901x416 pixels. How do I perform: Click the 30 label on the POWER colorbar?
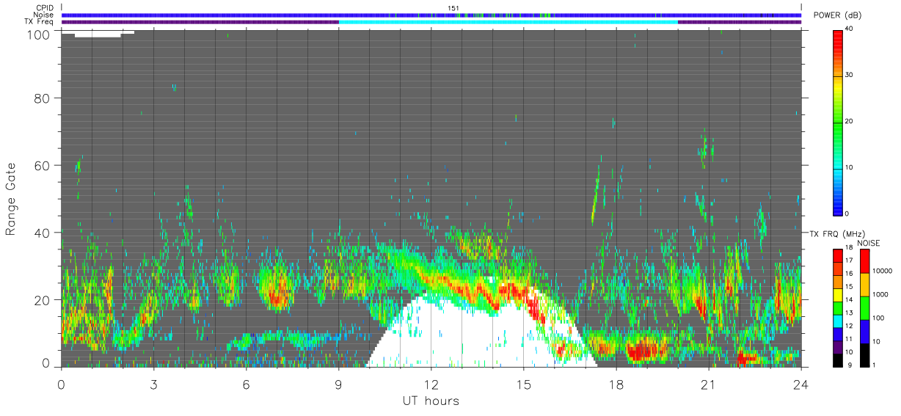click(848, 75)
